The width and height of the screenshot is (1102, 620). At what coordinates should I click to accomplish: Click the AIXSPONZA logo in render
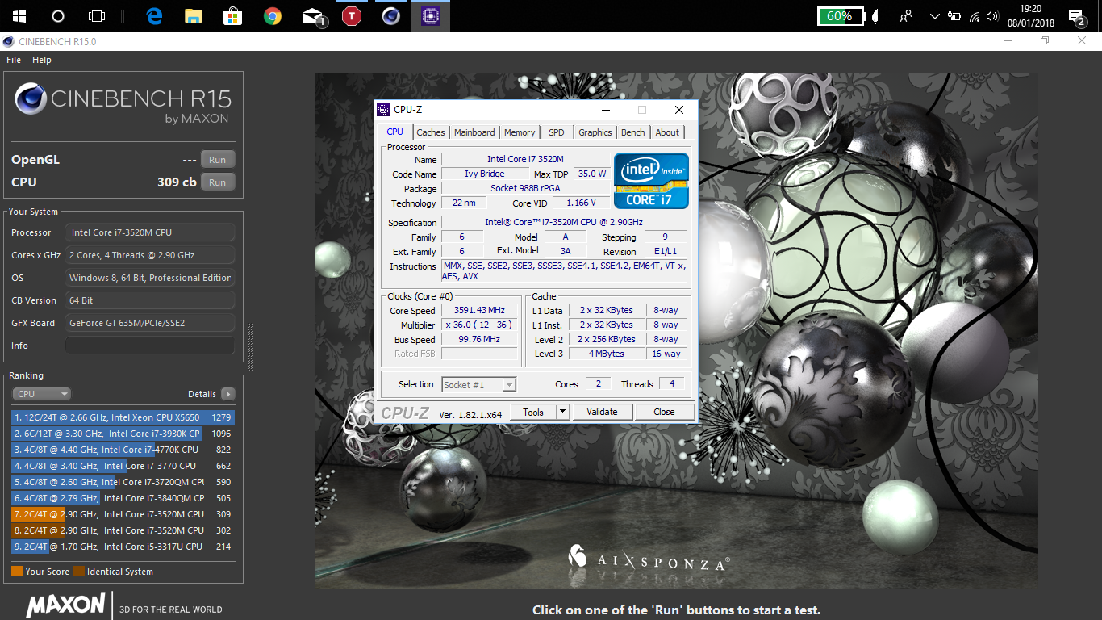[649, 559]
